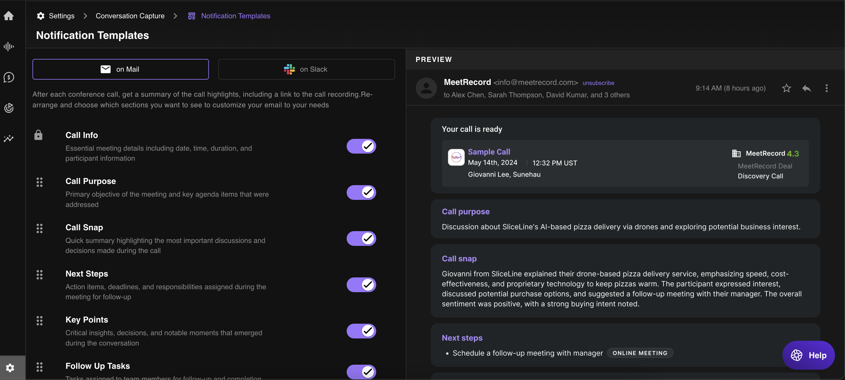Click the Help button

pos(808,355)
